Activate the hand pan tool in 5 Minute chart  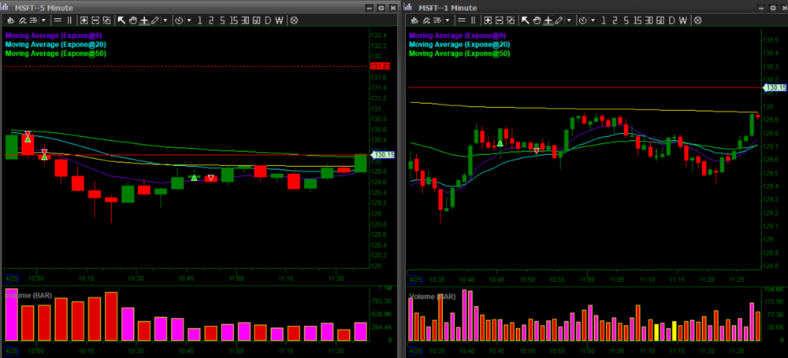coord(132,20)
